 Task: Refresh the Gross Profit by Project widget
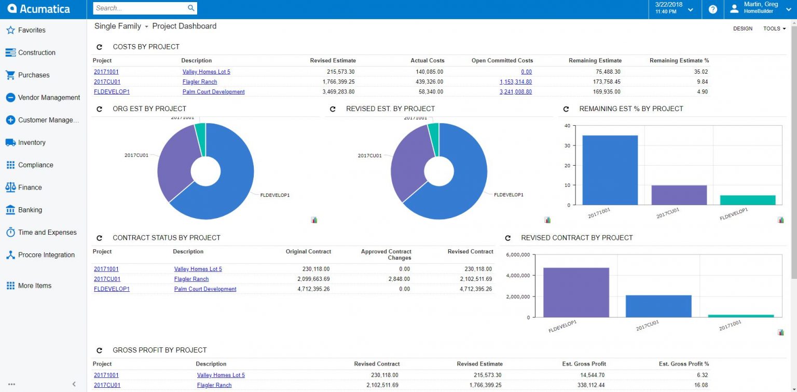click(x=99, y=350)
